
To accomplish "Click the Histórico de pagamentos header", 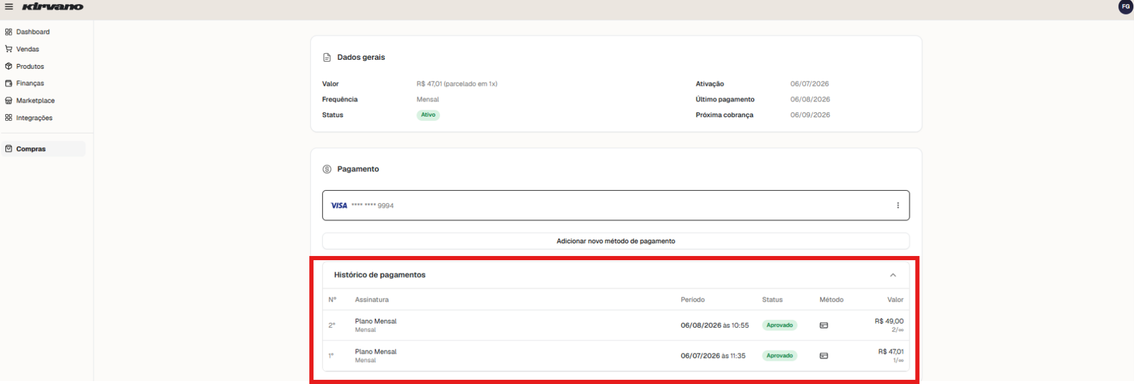I will 615,275.
